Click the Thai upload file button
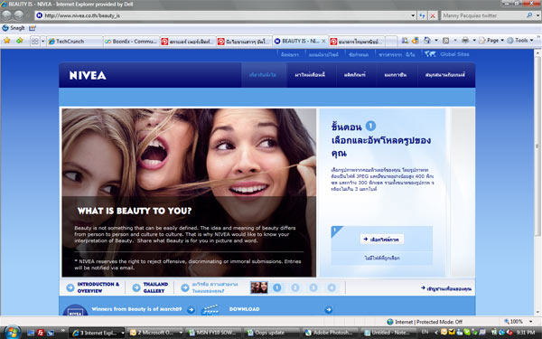 click(381, 240)
